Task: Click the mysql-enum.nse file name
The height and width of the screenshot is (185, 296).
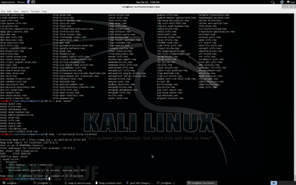Action: [10, 118]
